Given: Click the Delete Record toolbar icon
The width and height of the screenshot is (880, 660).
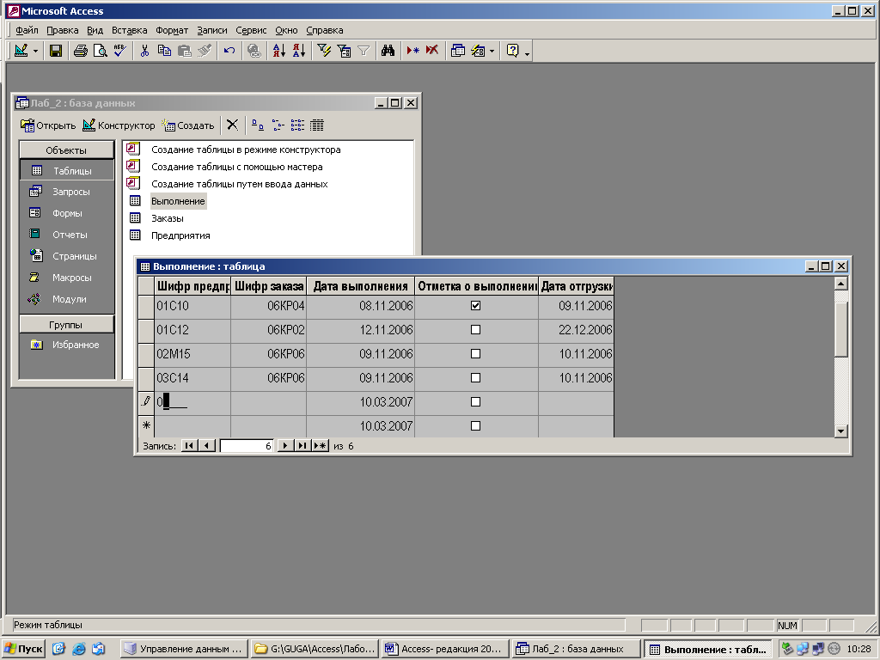Looking at the screenshot, I should click(431, 51).
